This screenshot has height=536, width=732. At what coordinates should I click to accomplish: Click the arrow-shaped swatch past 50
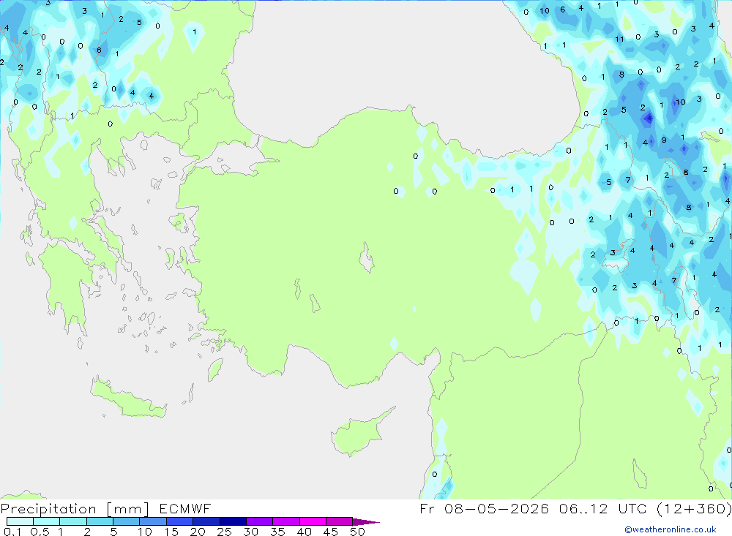[x=366, y=521]
